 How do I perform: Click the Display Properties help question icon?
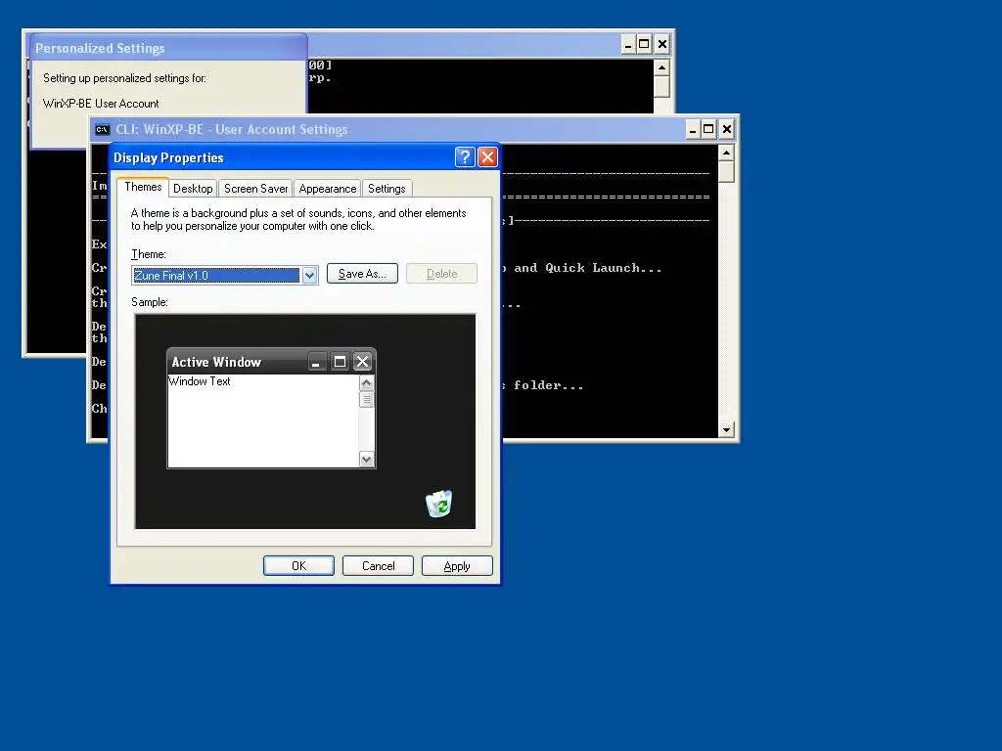[x=465, y=157]
